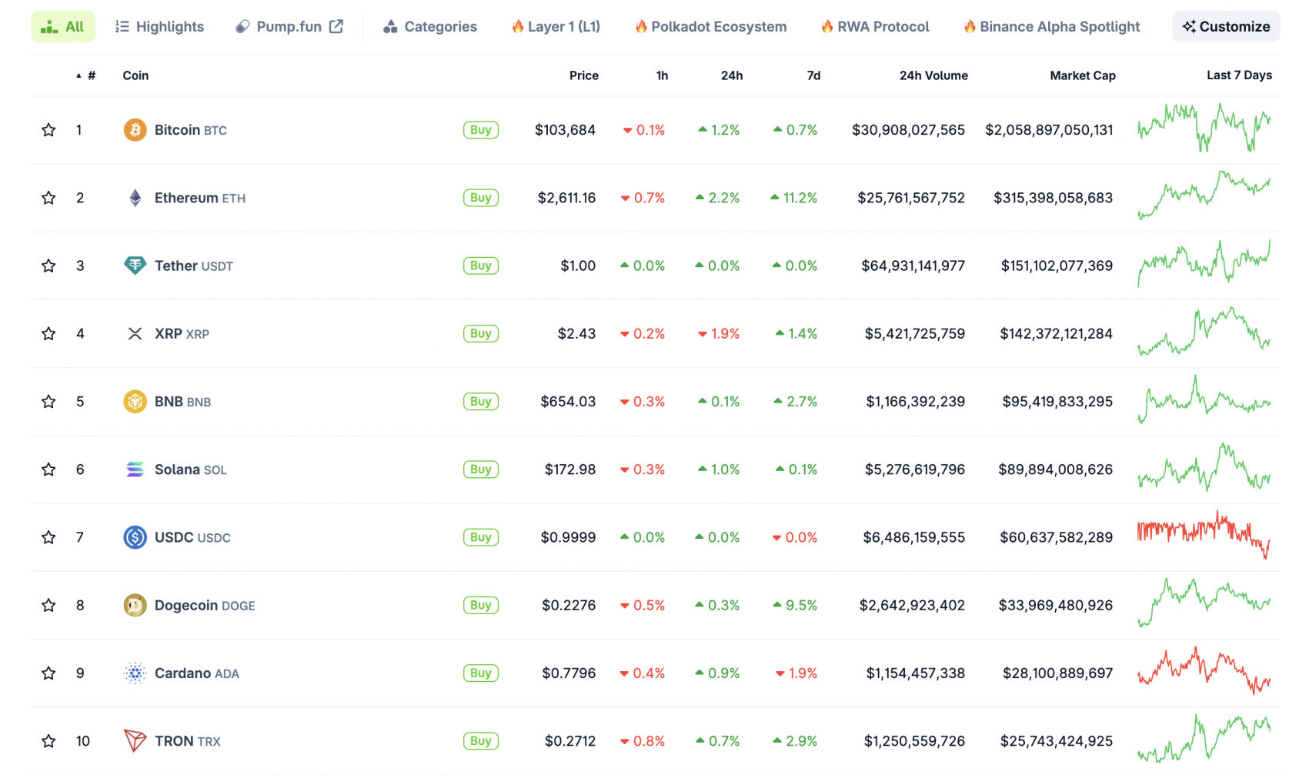Star Tether to add to watchlist
The width and height of the screenshot is (1299, 775).
tap(48, 266)
